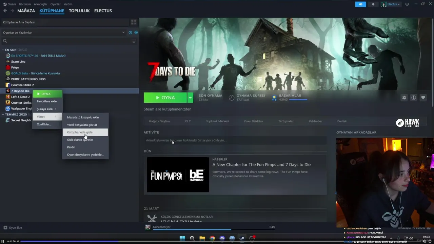The width and height of the screenshot is (434, 244).
Task: Click the big green OYNA play button
Action: click(165, 98)
